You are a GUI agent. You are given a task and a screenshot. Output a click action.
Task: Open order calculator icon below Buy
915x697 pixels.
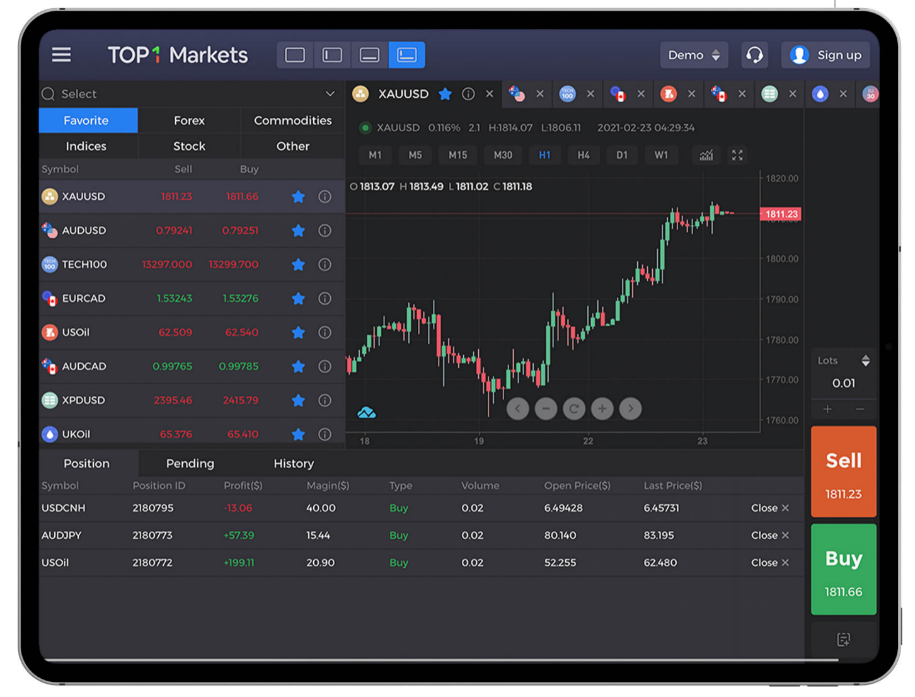(843, 640)
